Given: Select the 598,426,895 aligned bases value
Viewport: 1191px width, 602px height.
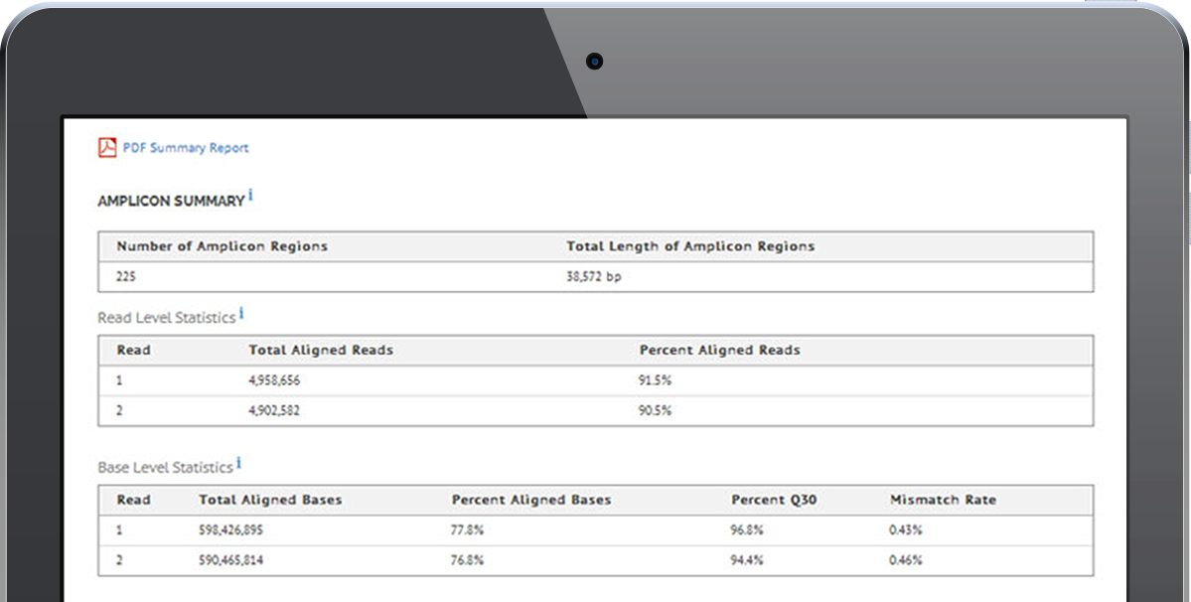Looking at the screenshot, I should click(x=231, y=530).
